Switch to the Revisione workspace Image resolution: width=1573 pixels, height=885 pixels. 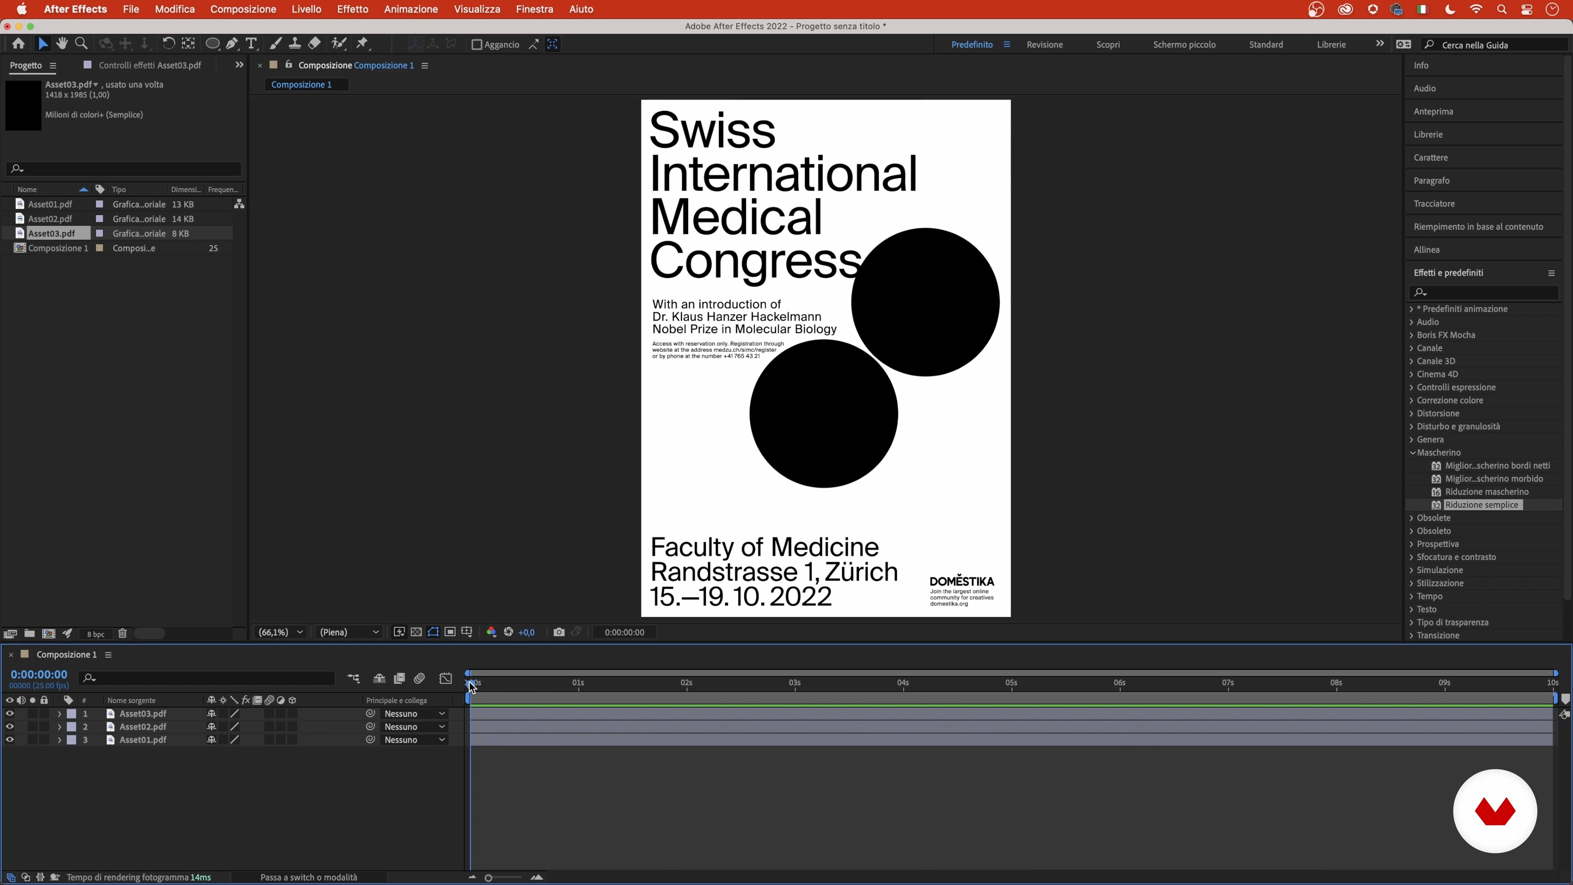coord(1044,45)
